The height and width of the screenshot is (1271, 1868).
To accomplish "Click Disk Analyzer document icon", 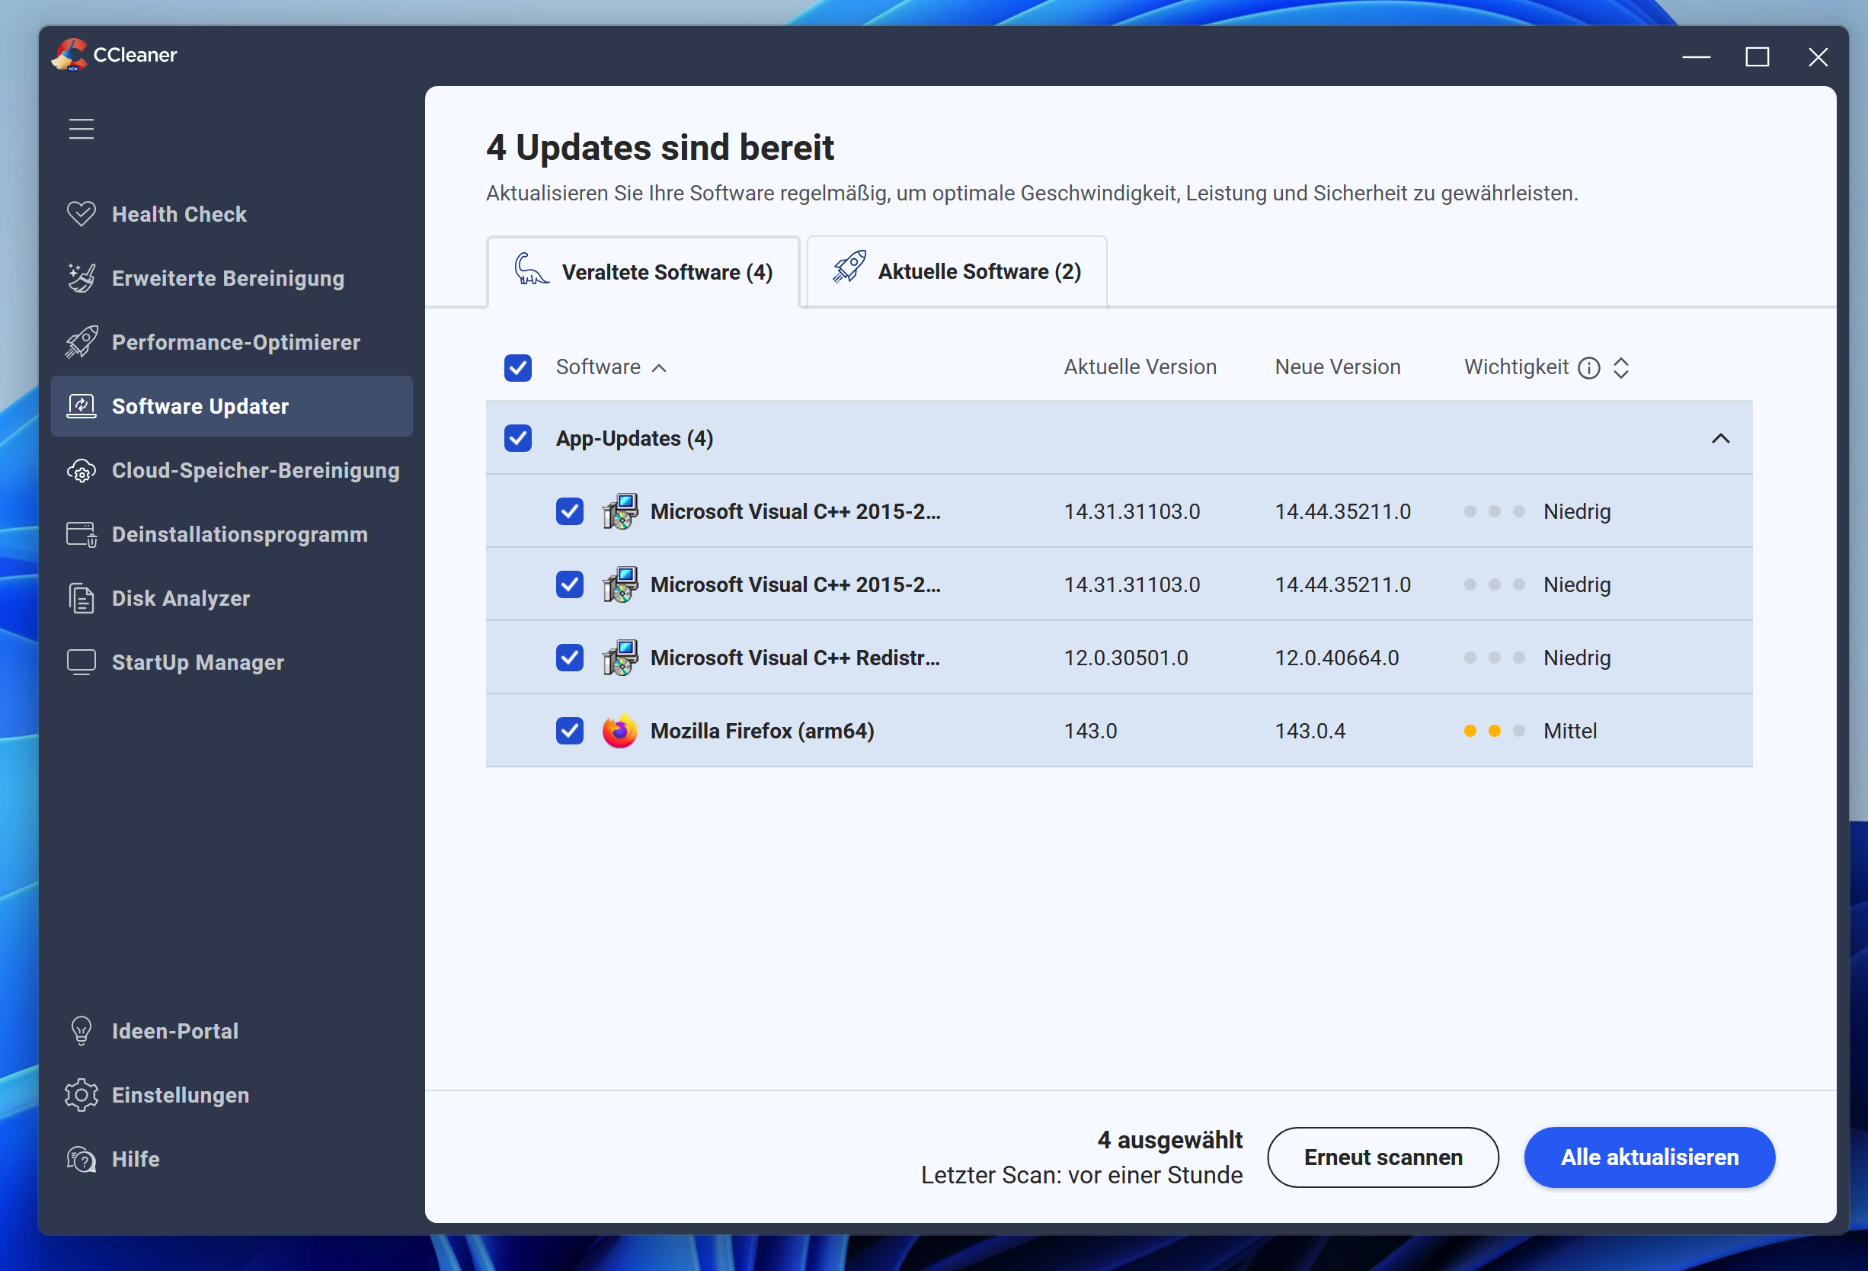I will [x=82, y=598].
